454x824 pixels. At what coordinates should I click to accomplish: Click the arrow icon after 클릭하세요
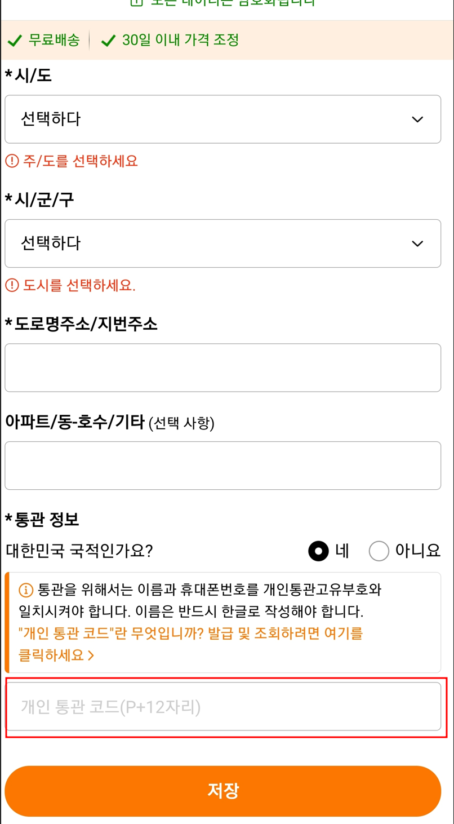point(91,655)
